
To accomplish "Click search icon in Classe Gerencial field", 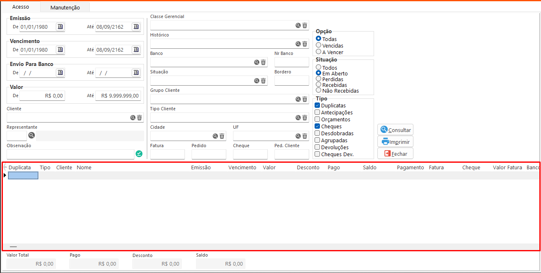I will point(298,25).
